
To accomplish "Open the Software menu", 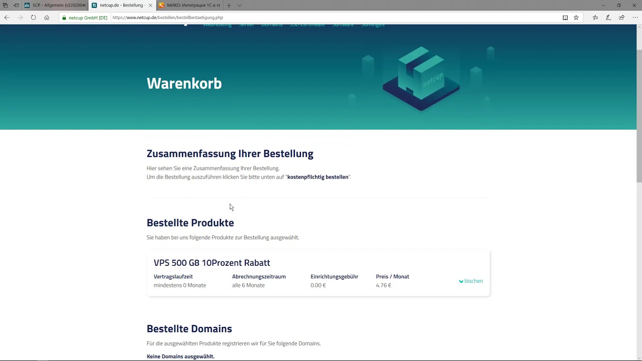I will point(343,25).
